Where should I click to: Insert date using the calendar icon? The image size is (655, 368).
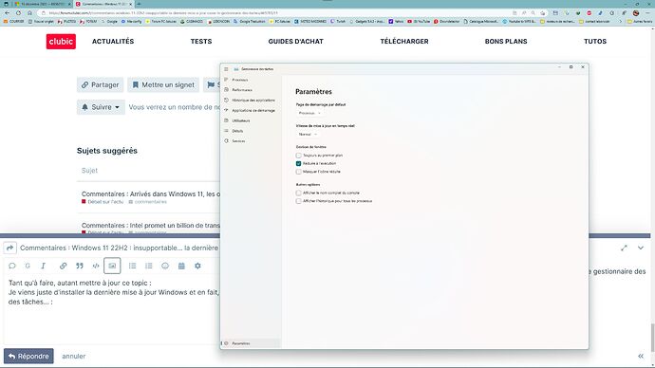[181, 266]
